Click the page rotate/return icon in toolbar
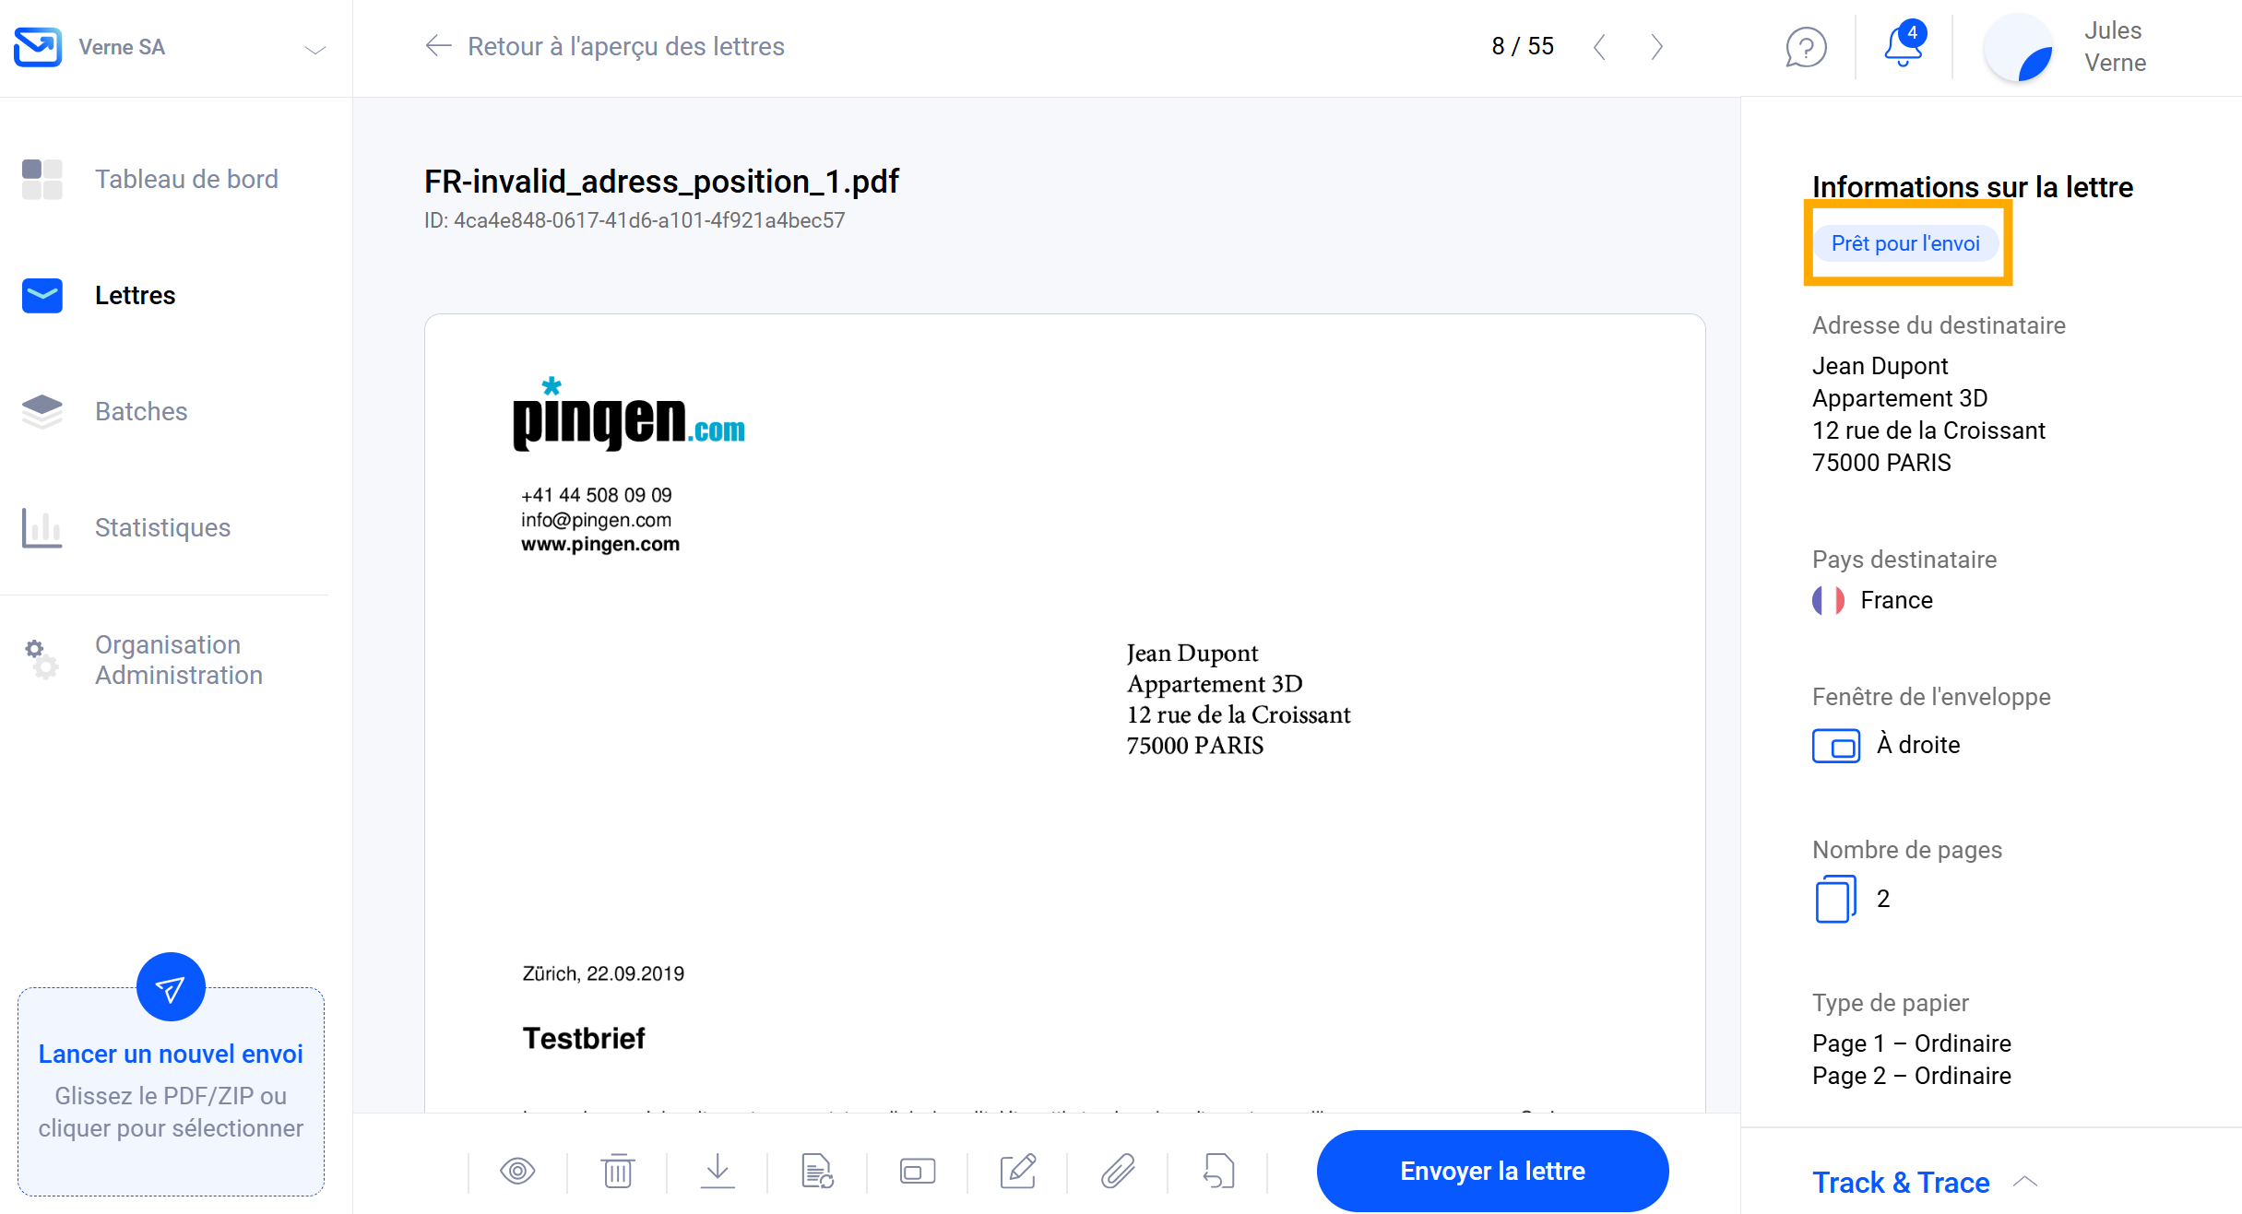 pos(1218,1171)
